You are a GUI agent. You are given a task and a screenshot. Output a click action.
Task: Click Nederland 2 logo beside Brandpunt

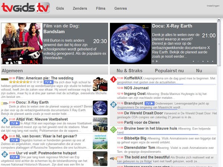113,105
